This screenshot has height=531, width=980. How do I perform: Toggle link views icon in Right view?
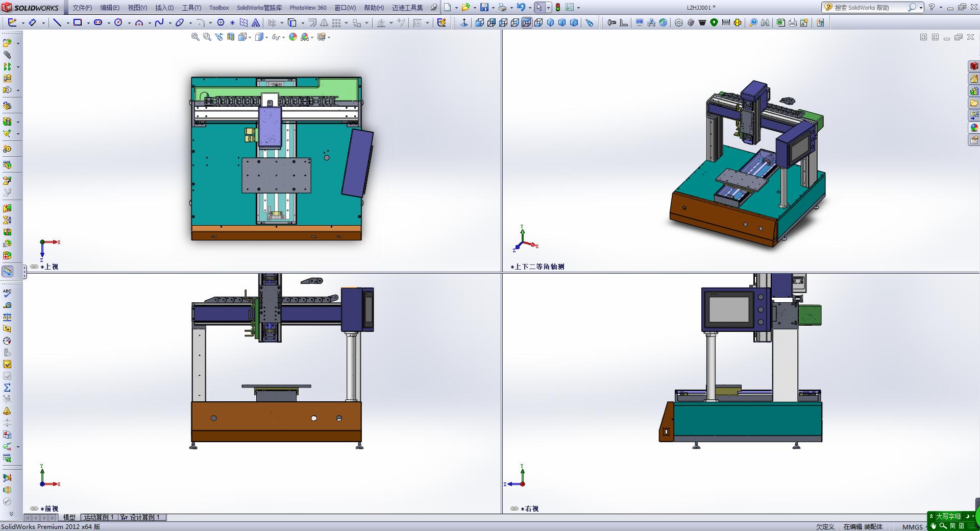(x=514, y=509)
